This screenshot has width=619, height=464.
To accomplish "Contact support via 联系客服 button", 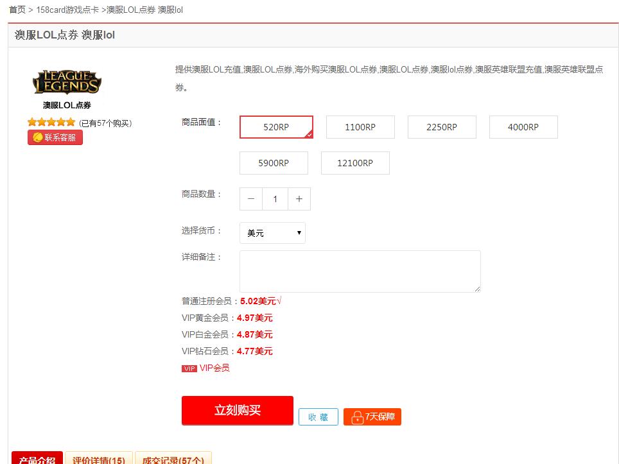I will 55,137.
